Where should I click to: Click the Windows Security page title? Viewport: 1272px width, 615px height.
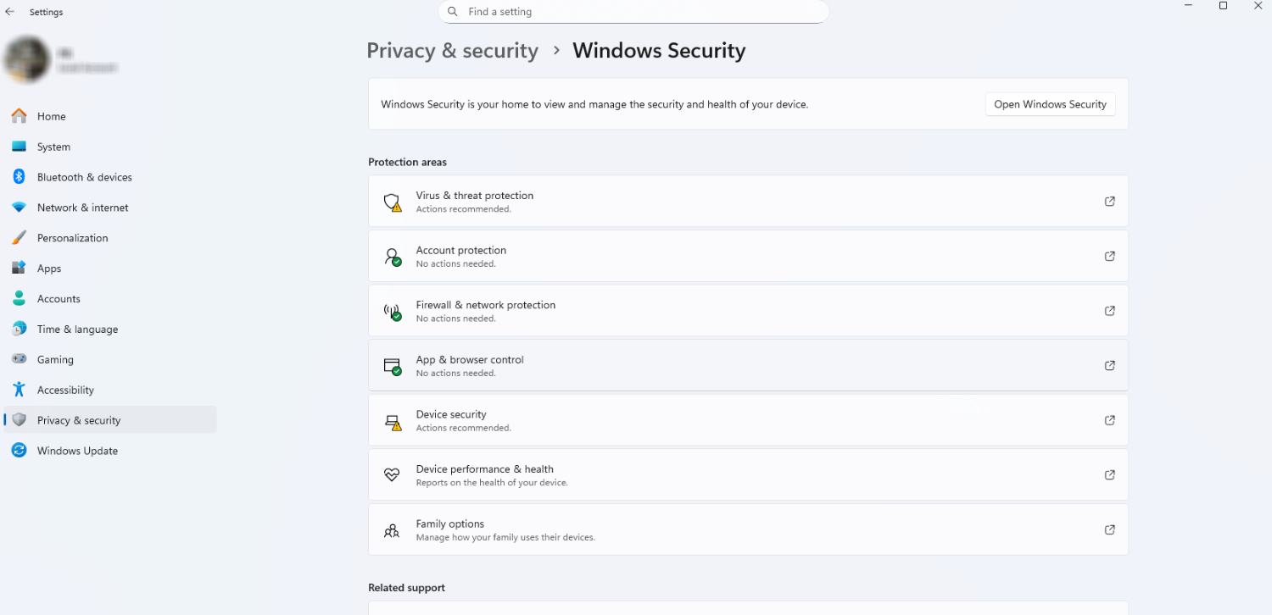659,51
